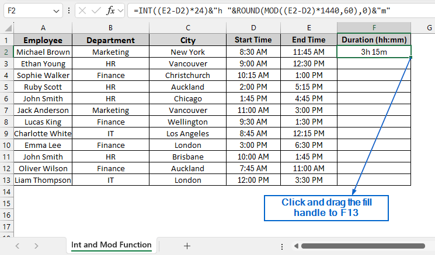435x255 pixels.
Task: Go to previous sheet arrow
Action: tap(18, 246)
